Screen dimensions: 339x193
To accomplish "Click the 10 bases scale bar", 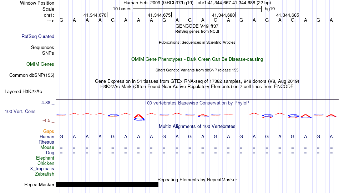I will click(197, 9).
